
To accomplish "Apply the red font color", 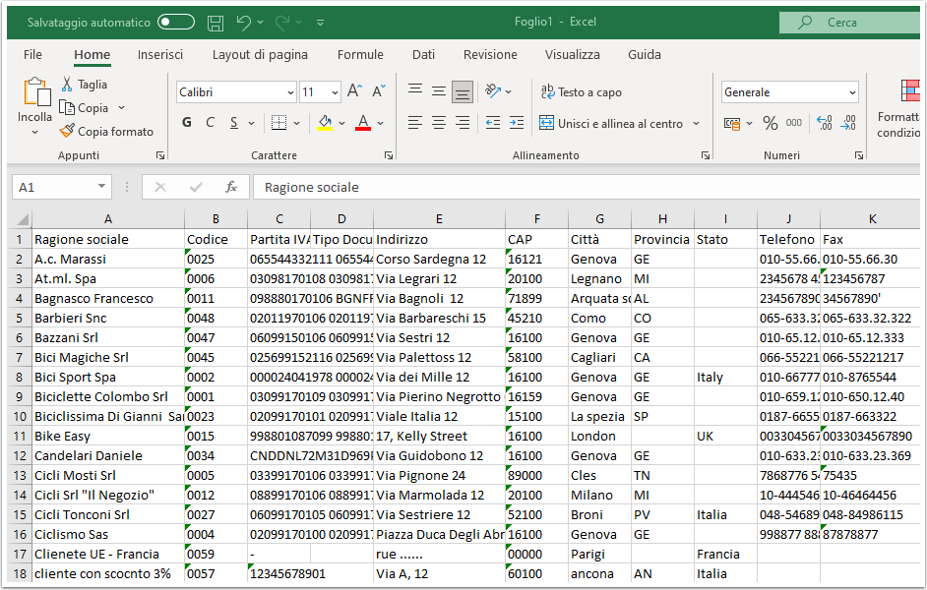I will click(363, 122).
